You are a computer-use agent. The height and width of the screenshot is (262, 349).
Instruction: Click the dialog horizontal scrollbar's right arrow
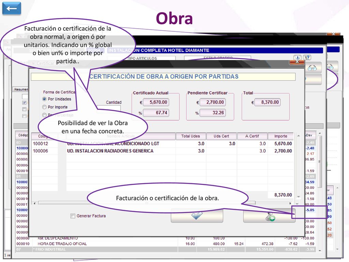coord(290,203)
